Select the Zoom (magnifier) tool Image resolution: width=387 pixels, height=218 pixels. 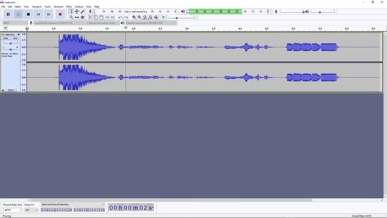(x=71, y=18)
